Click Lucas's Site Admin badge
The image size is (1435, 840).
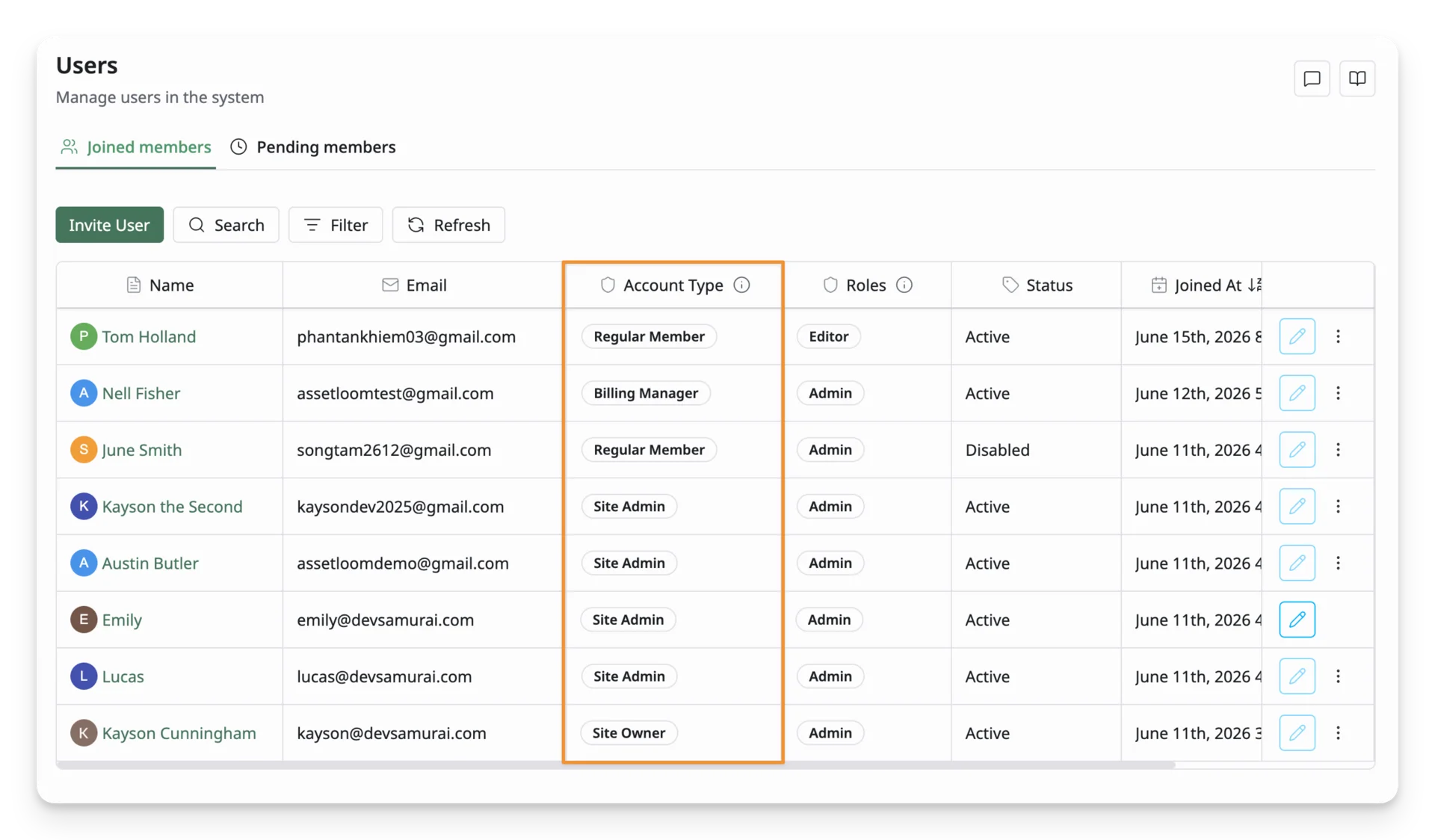click(x=629, y=676)
